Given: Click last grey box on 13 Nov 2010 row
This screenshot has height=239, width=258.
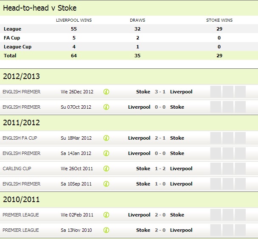Looking at the screenshot, I should tap(240, 230).
